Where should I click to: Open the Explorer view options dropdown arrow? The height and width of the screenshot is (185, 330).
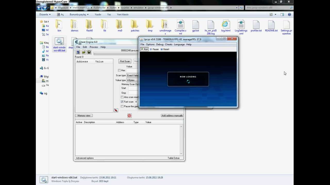tap(275, 14)
